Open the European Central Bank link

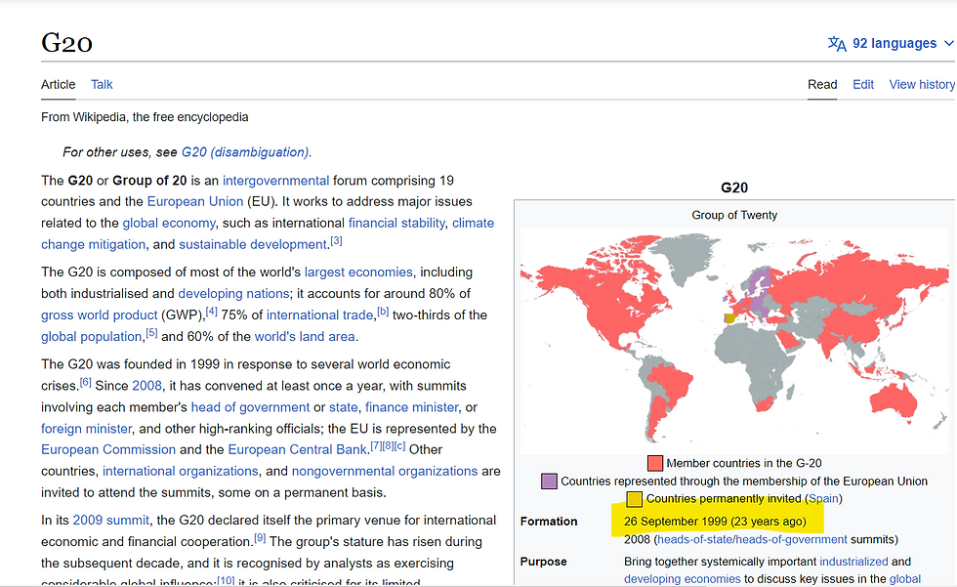(x=297, y=449)
